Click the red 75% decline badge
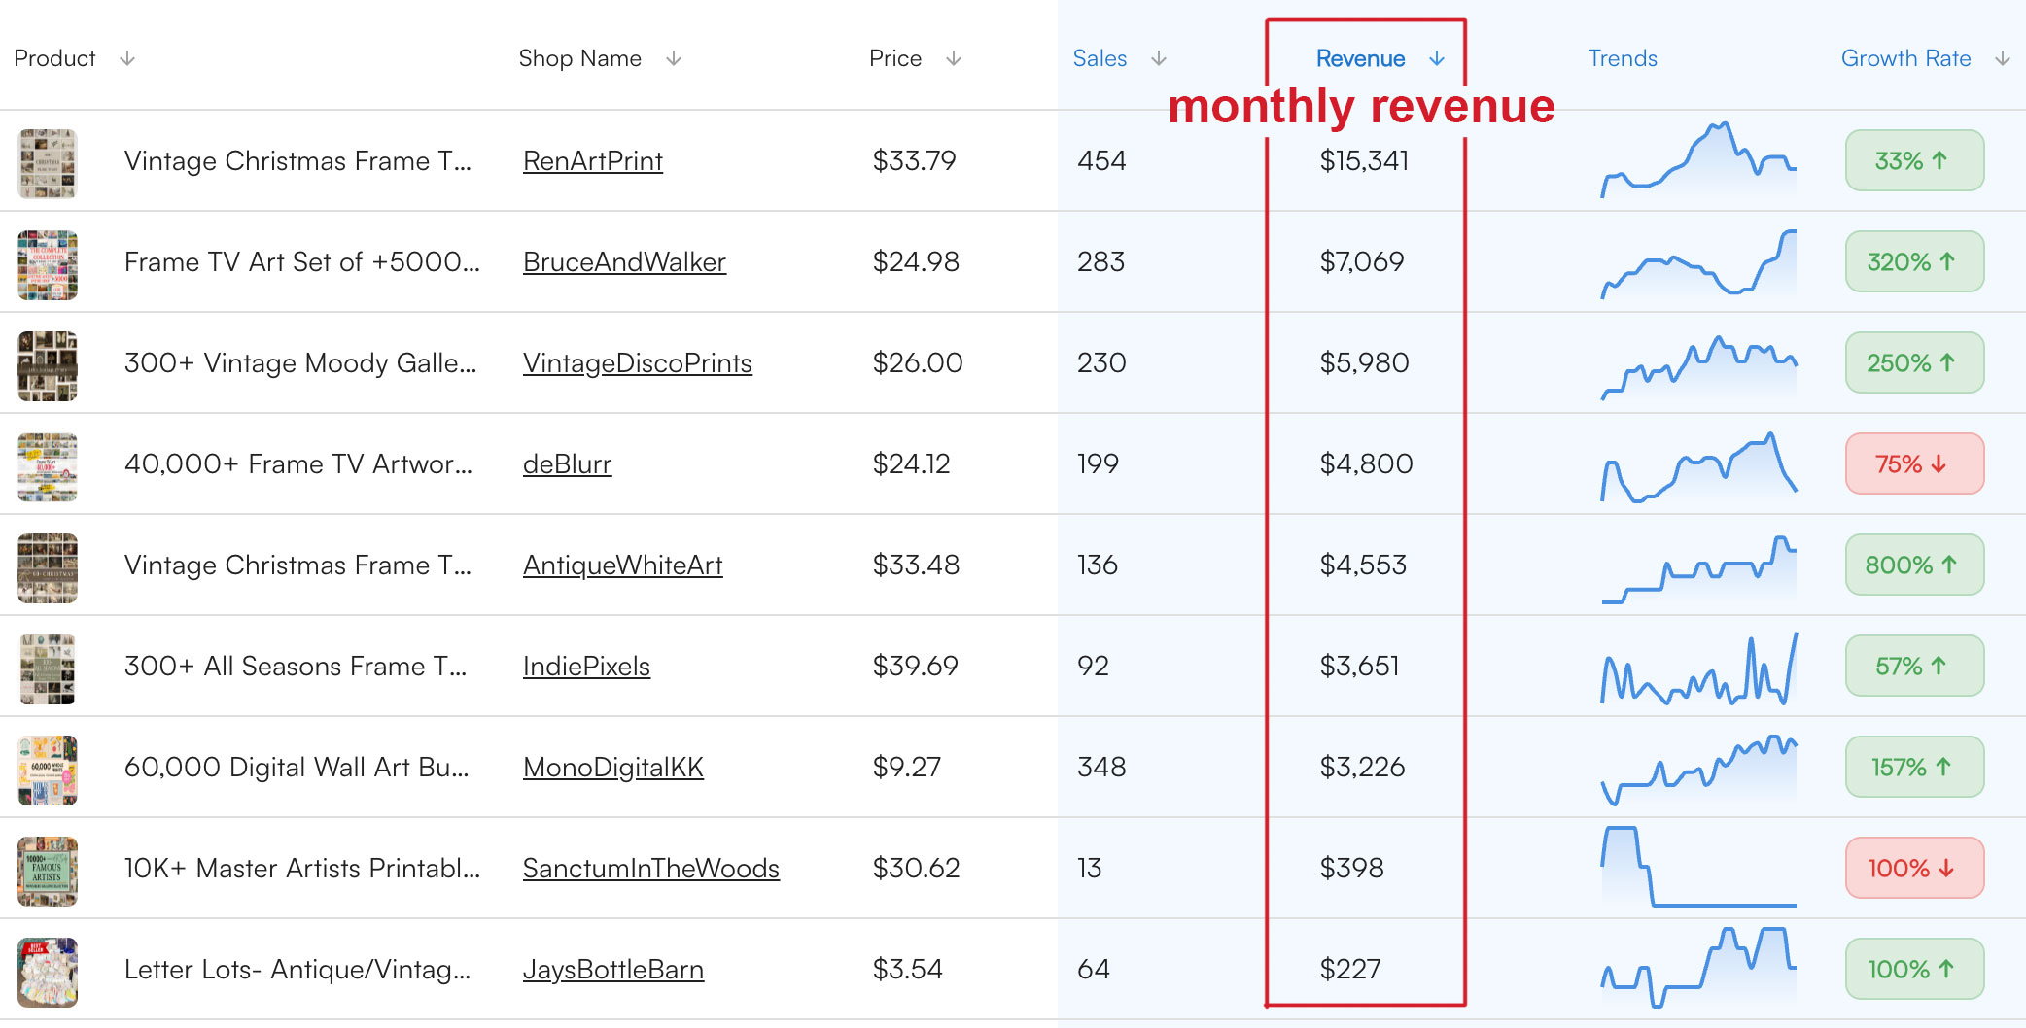 click(x=1914, y=464)
